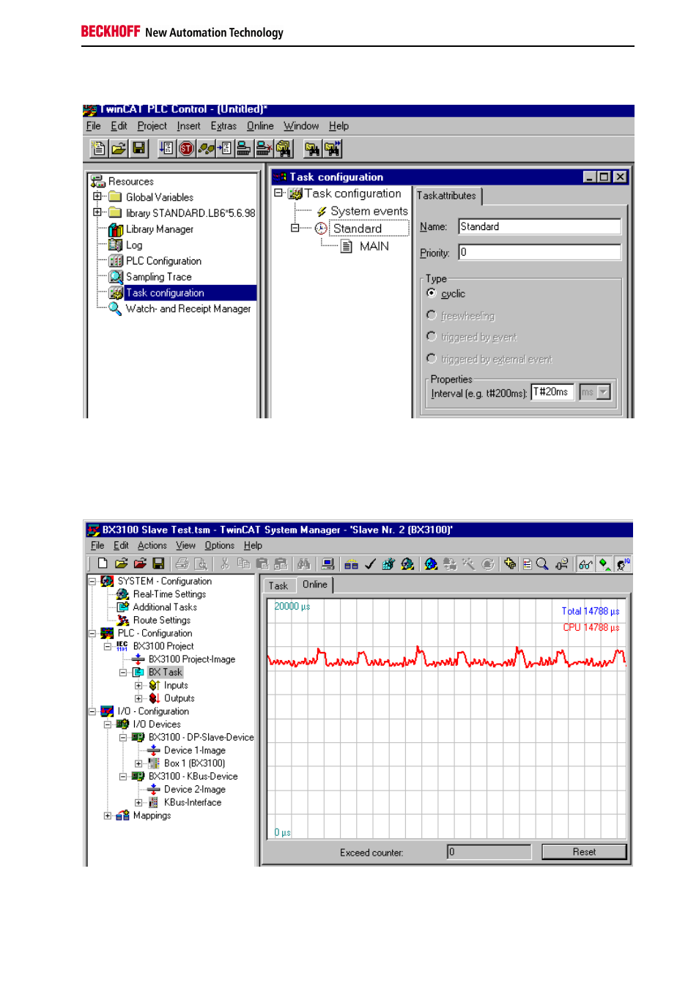Select BX3100 Project-Image tree item
Viewport: 699px width, 989px height.
pos(192,659)
